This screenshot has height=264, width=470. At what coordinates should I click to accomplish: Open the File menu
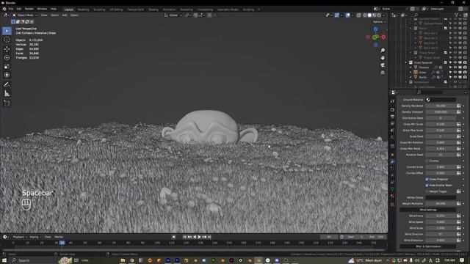pos(11,9)
